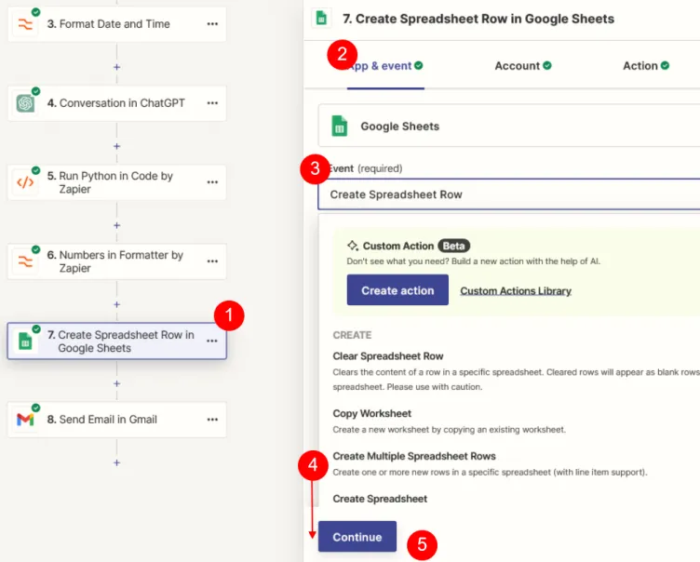
Task: Open the three-dot menu for Numbers in Formatter
Action: point(212,261)
